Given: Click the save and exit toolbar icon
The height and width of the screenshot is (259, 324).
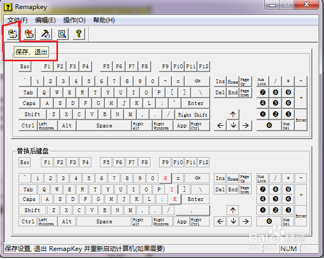Looking at the screenshot, I should pyautogui.click(x=12, y=34).
